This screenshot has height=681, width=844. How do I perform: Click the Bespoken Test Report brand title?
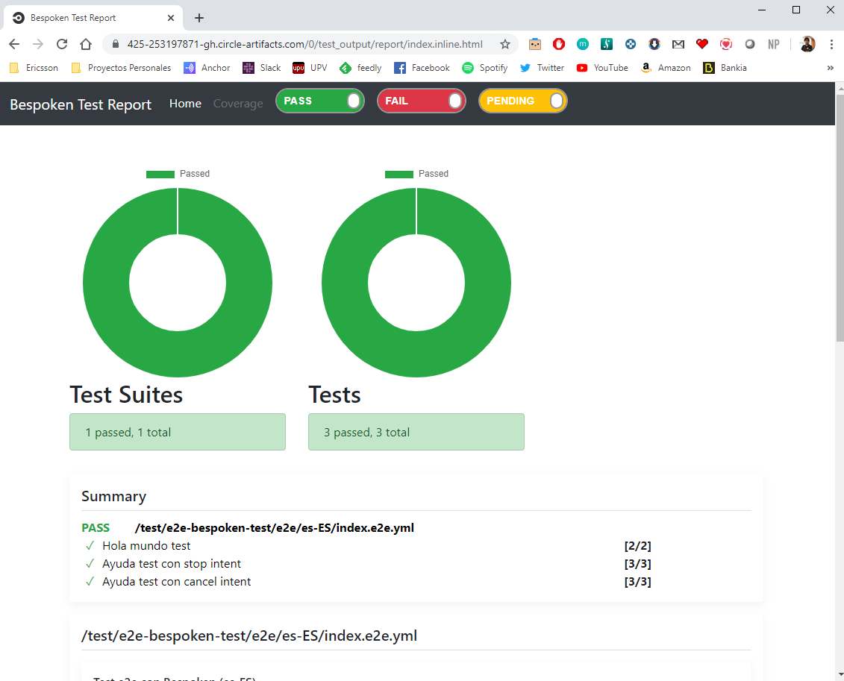pyautogui.click(x=81, y=104)
